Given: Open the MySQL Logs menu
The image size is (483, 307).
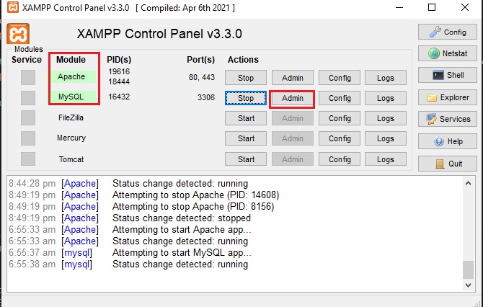Looking at the screenshot, I should click(386, 98).
